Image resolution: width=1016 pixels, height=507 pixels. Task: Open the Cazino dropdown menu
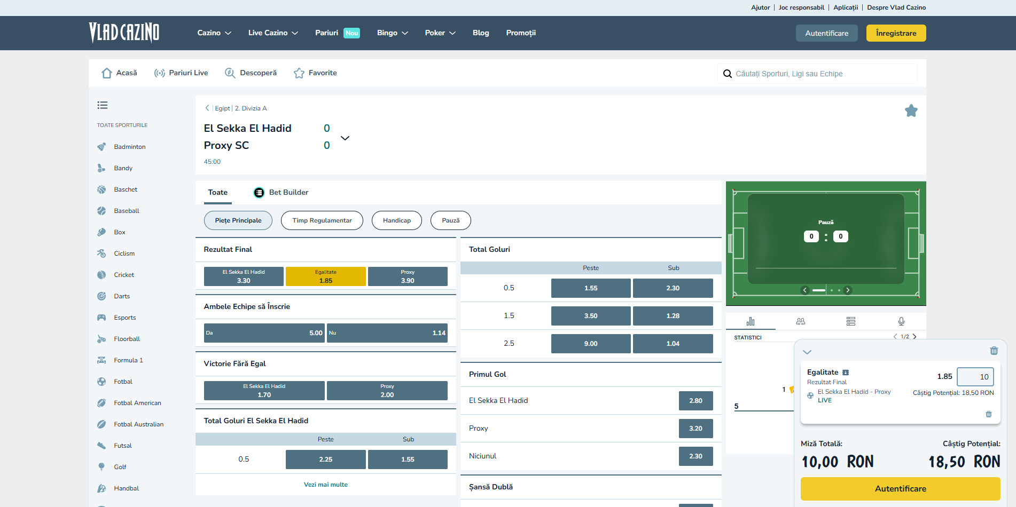pos(214,33)
